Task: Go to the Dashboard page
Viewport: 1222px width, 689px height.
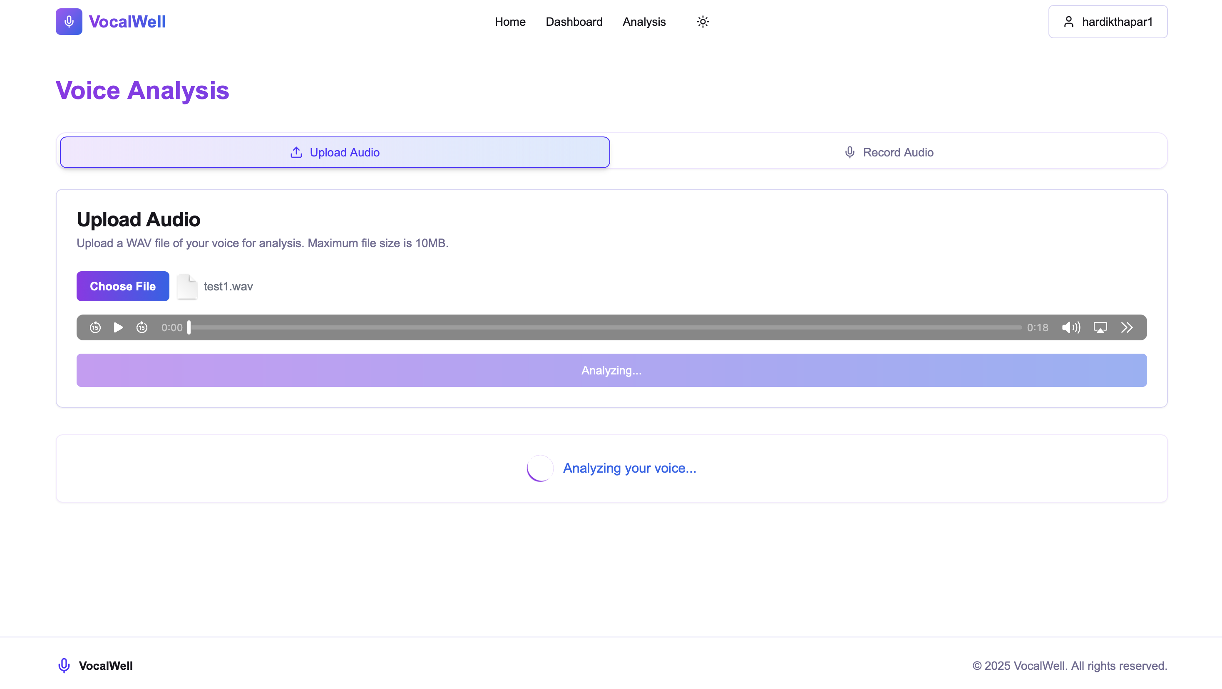Action: click(x=574, y=22)
